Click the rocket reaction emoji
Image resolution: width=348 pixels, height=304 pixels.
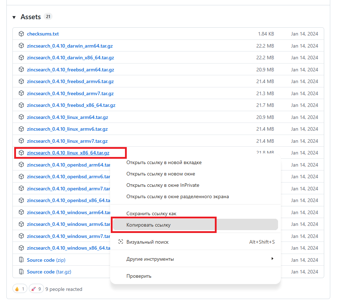coord(34,289)
